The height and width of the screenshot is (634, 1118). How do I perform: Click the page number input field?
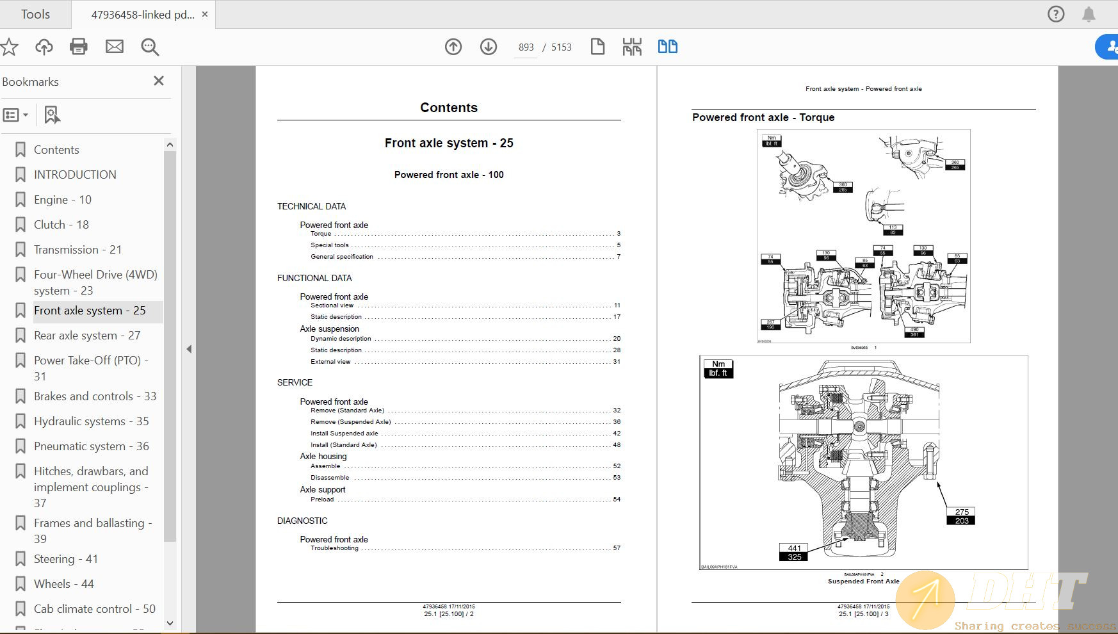[x=526, y=47]
